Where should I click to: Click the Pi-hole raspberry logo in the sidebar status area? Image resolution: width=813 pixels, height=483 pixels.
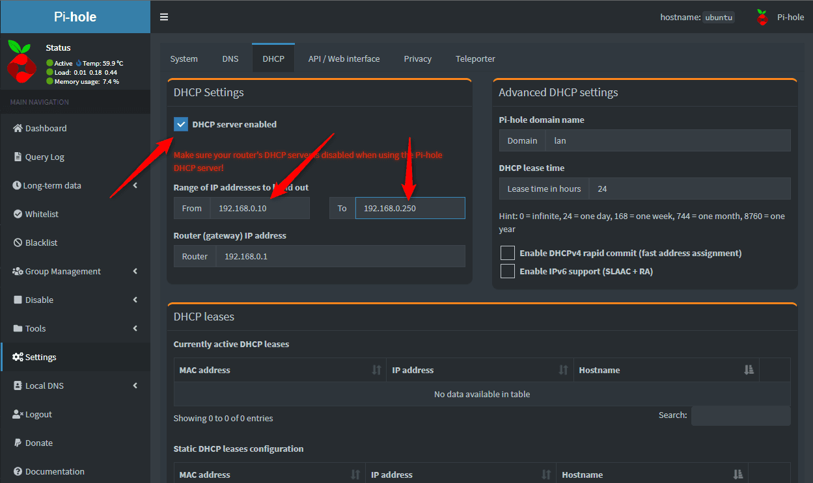click(x=20, y=63)
